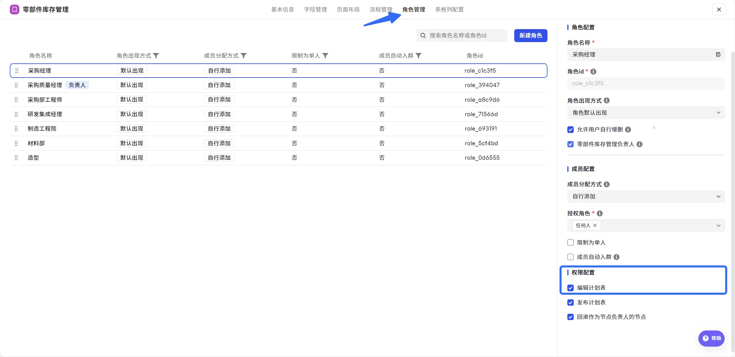This screenshot has width=735, height=357.
Task: Switch to 流程管理 tab
Action: click(x=381, y=10)
